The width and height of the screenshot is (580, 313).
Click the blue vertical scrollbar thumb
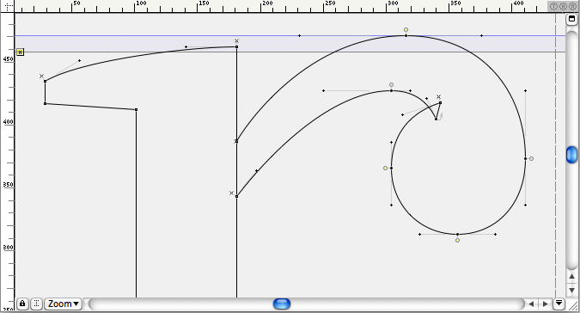click(572, 155)
